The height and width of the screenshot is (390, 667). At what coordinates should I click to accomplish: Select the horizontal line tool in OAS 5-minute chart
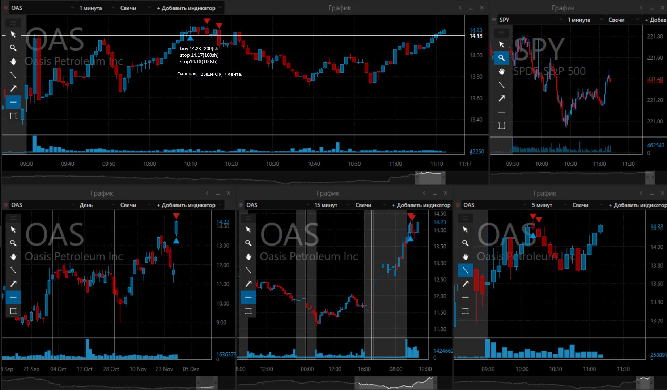click(x=466, y=297)
